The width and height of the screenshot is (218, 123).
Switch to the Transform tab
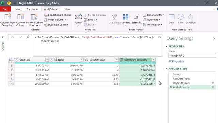(x=32, y=9)
